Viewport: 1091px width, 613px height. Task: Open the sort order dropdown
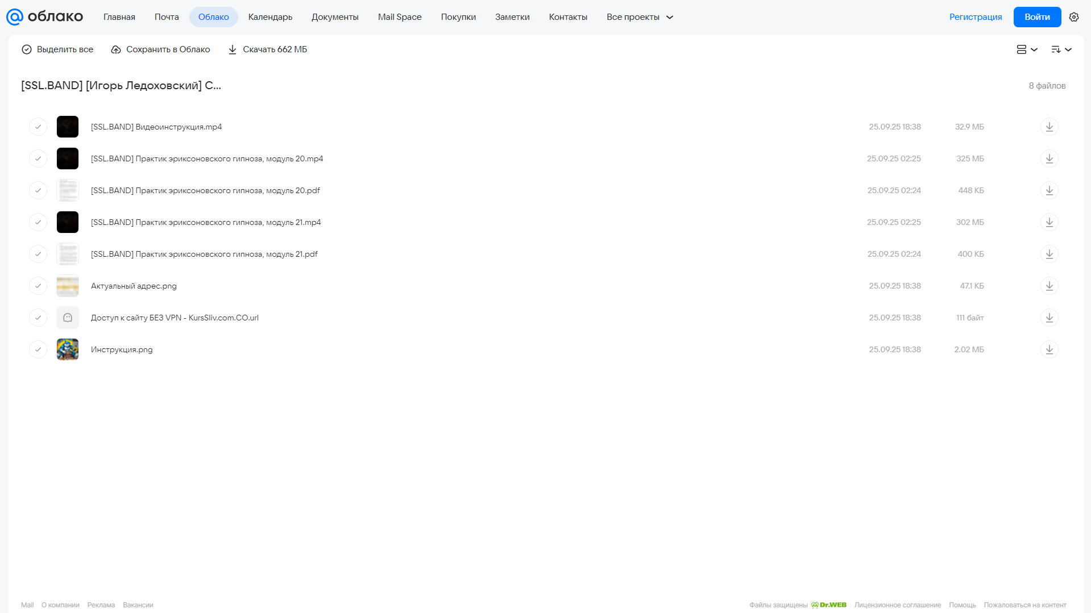coord(1061,49)
